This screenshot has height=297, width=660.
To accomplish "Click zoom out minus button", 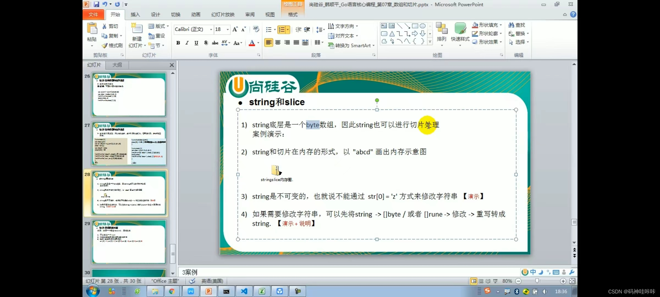I will click(518, 281).
